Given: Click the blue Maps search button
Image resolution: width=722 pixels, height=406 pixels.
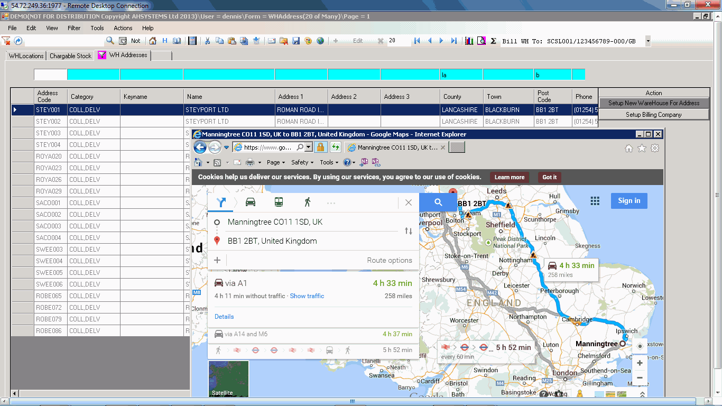Looking at the screenshot, I should click(438, 202).
